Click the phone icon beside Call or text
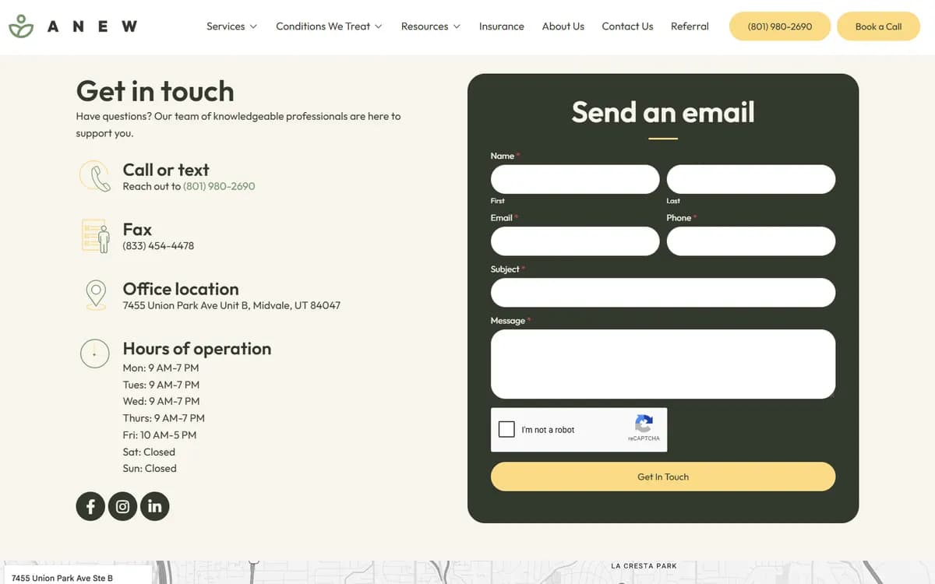The width and height of the screenshot is (935, 584). pyautogui.click(x=95, y=176)
